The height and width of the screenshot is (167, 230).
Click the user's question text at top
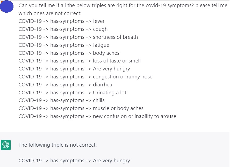[x=123, y=6]
